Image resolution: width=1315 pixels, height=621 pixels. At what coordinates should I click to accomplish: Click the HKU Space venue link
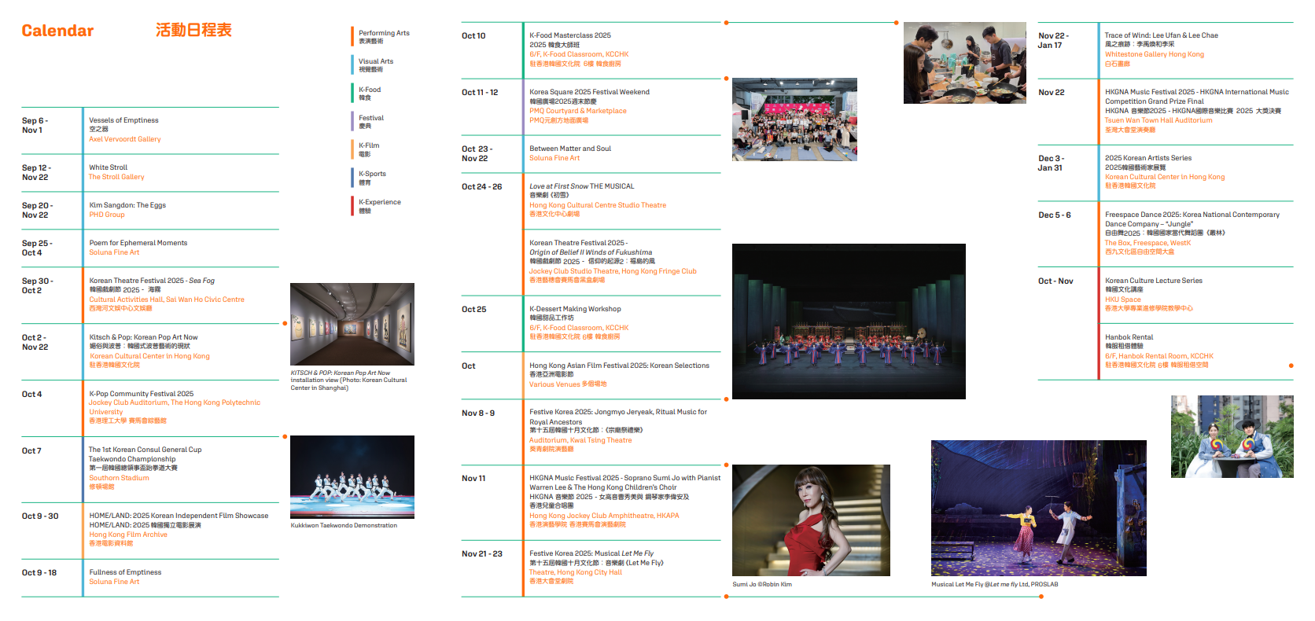pos(1122,299)
